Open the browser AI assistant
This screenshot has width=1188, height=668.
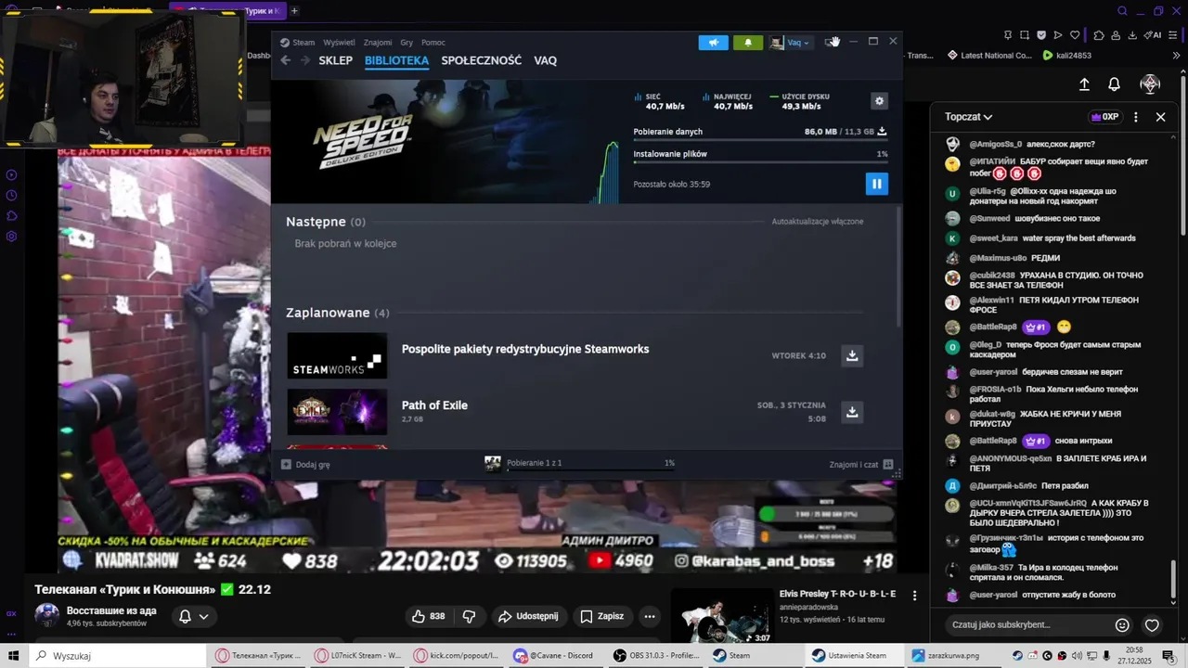tap(1152, 35)
